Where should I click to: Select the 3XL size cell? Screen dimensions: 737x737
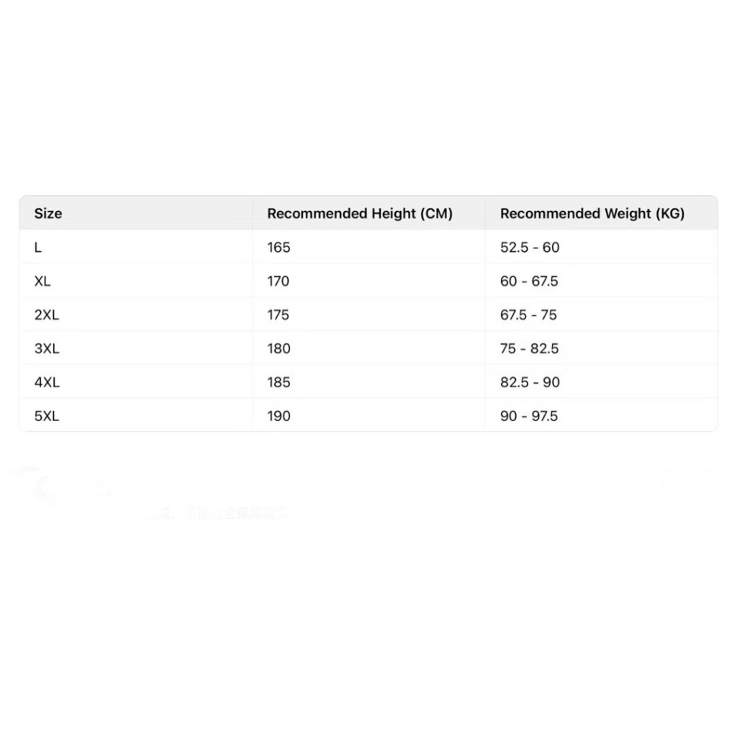(x=47, y=349)
